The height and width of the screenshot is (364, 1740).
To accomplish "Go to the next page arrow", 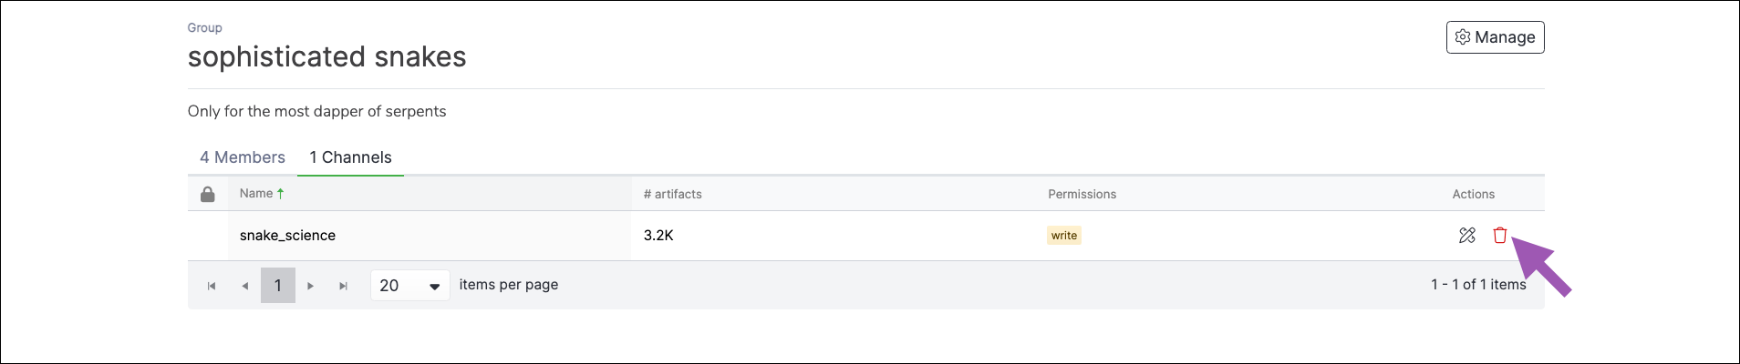I will click(311, 286).
